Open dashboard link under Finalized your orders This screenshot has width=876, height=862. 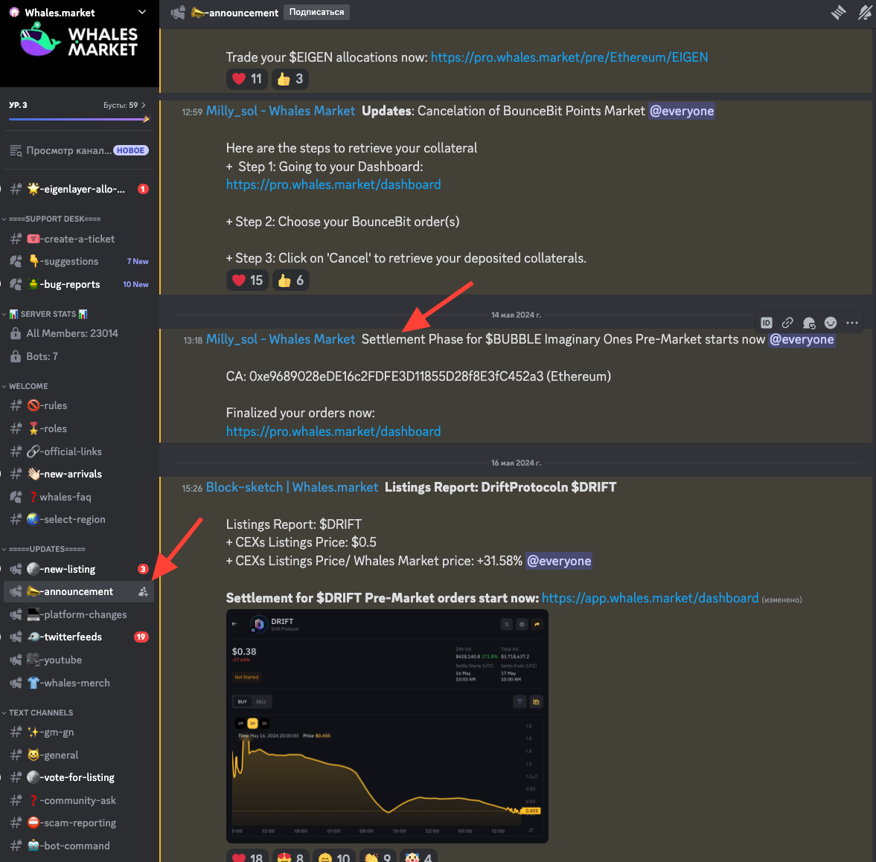[x=333, y=431]
